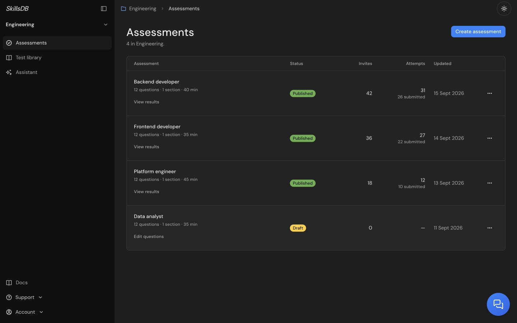Click the '26 submitted' attempts text
This screenshot has height=323, width=517.
[x=411, y=97]
